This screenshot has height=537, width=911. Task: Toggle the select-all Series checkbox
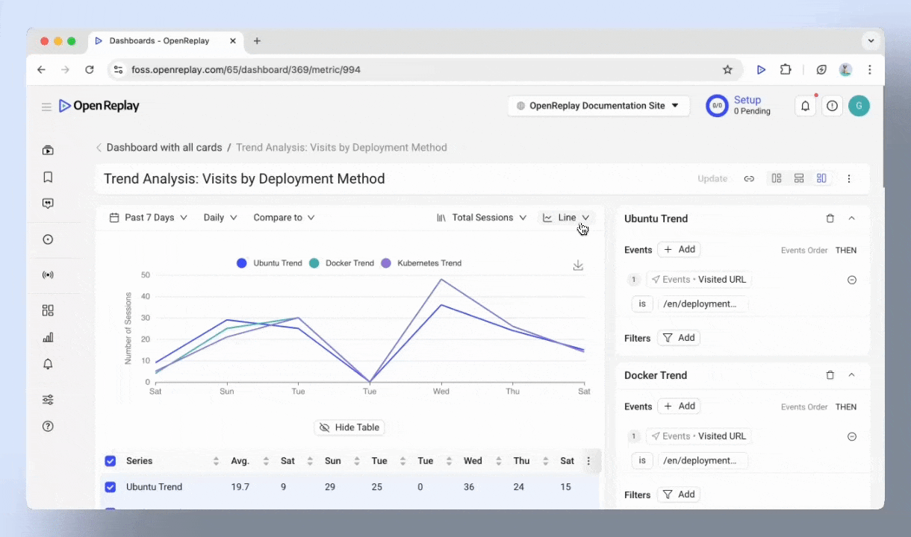click(111, 461)
